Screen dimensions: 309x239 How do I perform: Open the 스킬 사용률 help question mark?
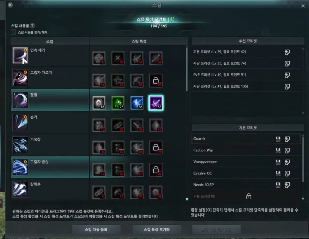(33, 26)
